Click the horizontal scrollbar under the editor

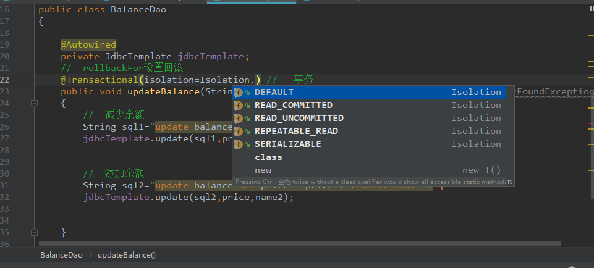click(299, 244)
